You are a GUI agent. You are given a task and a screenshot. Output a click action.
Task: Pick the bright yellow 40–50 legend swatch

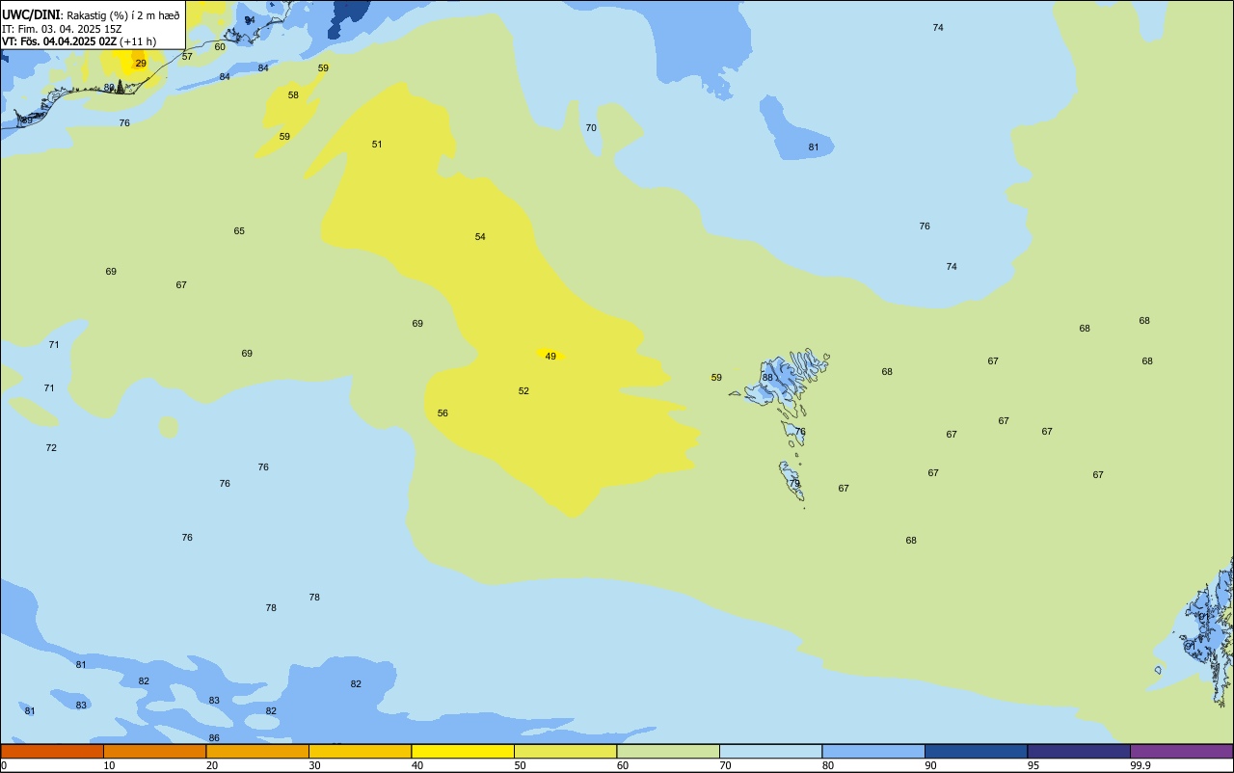click(x=463, y=751)
